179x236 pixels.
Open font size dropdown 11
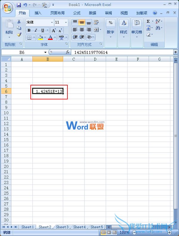point(66,22)
